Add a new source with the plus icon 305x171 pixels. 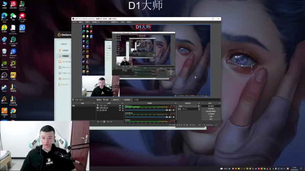[98, 122]
